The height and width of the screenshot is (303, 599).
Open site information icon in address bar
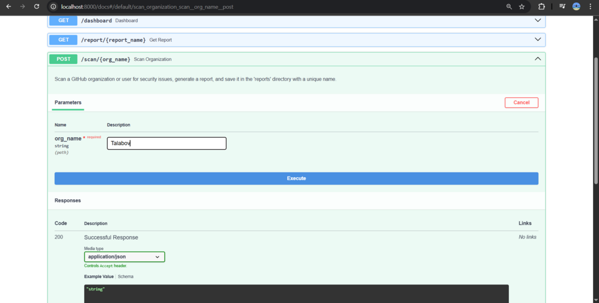pos(54,7)
